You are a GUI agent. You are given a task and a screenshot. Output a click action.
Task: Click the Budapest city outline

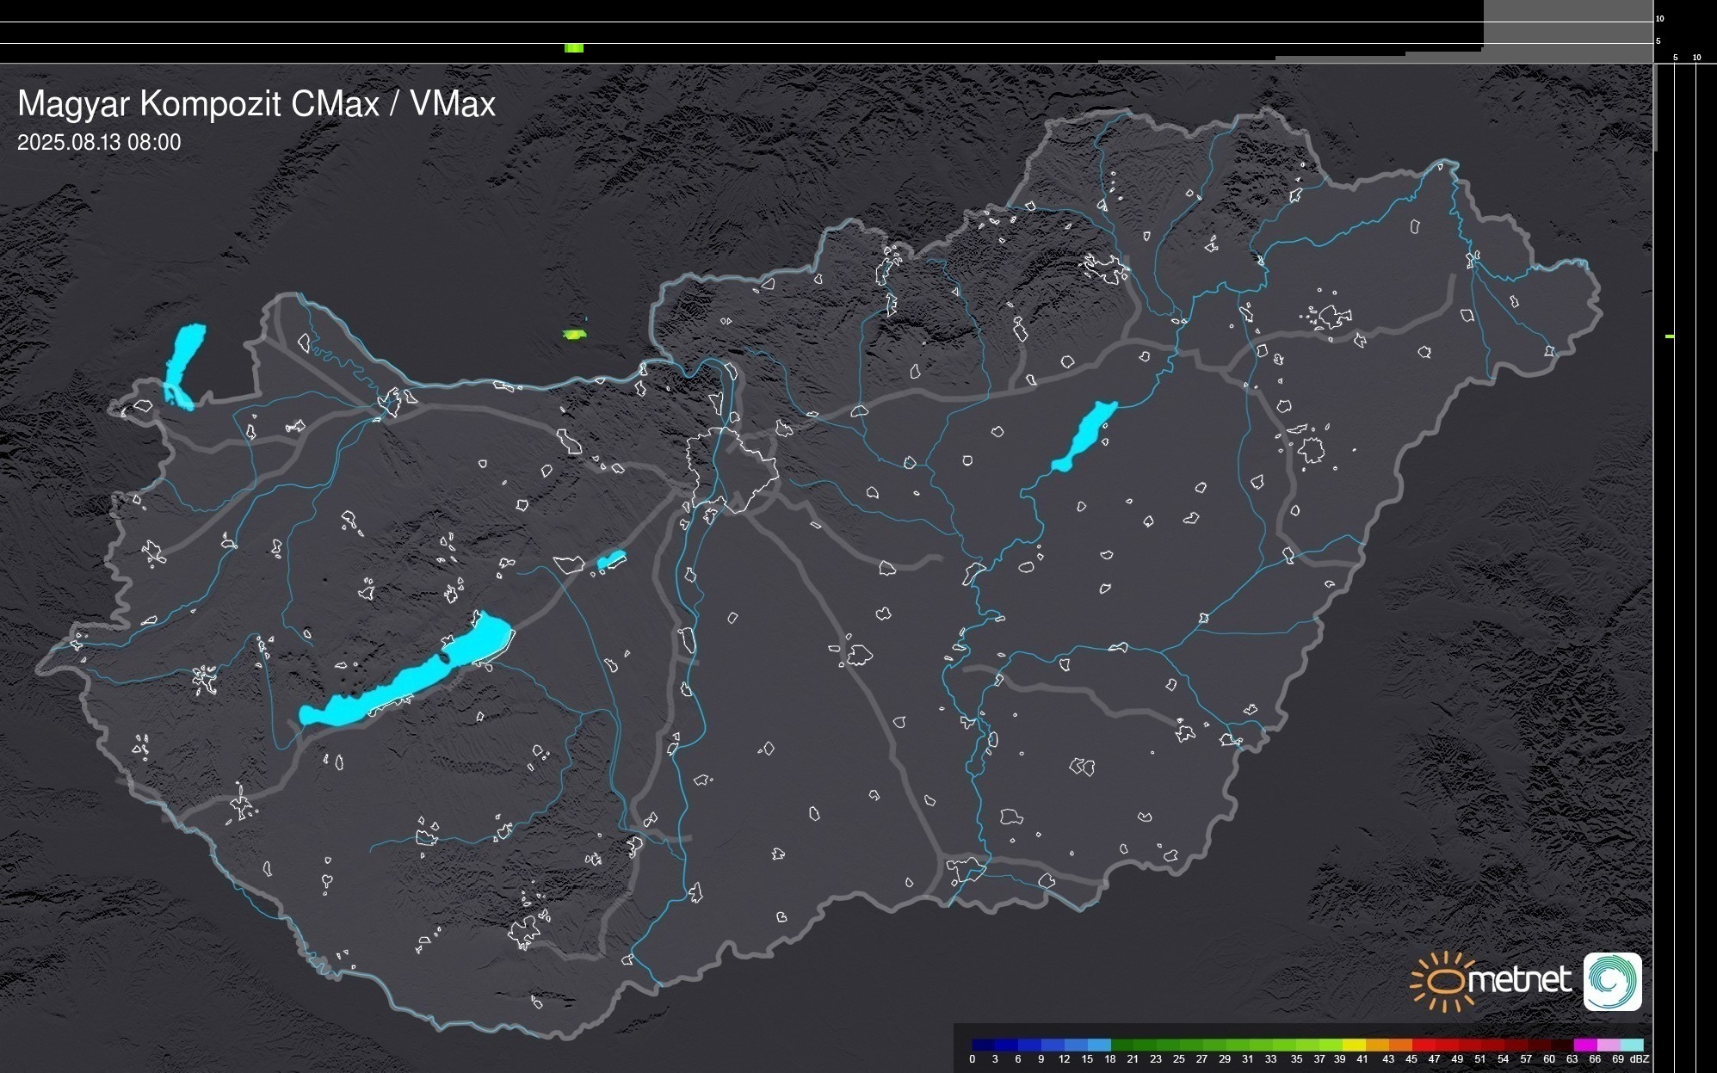click(732, 469)
